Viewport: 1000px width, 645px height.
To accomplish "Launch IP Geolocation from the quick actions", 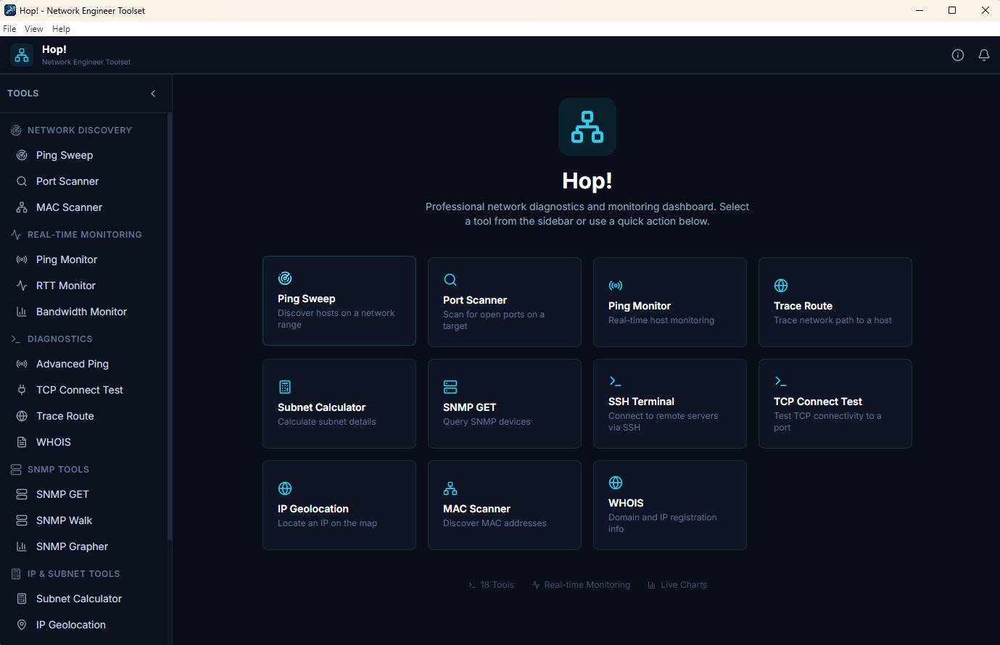I will [x=339, y=504].
